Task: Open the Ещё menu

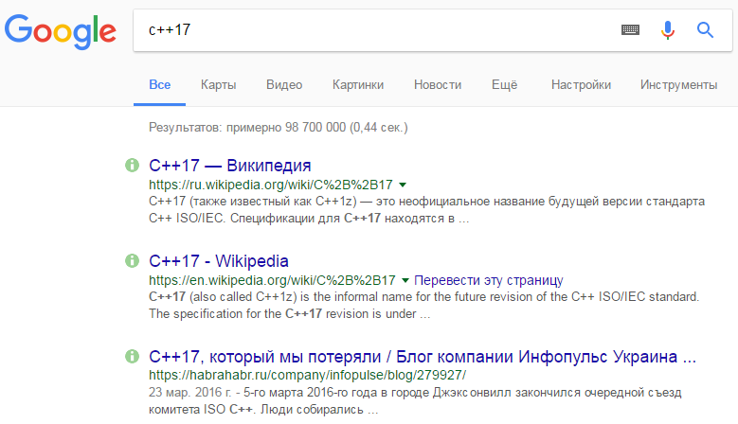Action: [x=505, y=85]
